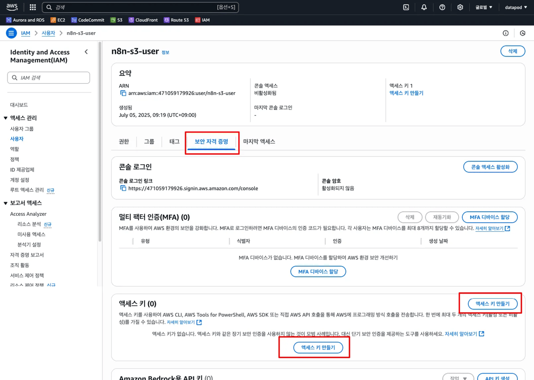Click 액세스 키 만들기 button in section header

(492, 303)
